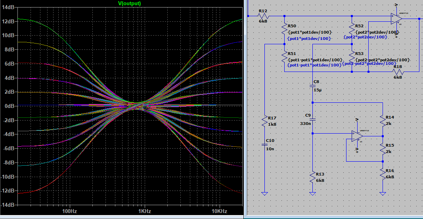The width and height of the screenshot is (423, 219).
Task: Select the R50 resistor symbol
Action: pos(284,29)
